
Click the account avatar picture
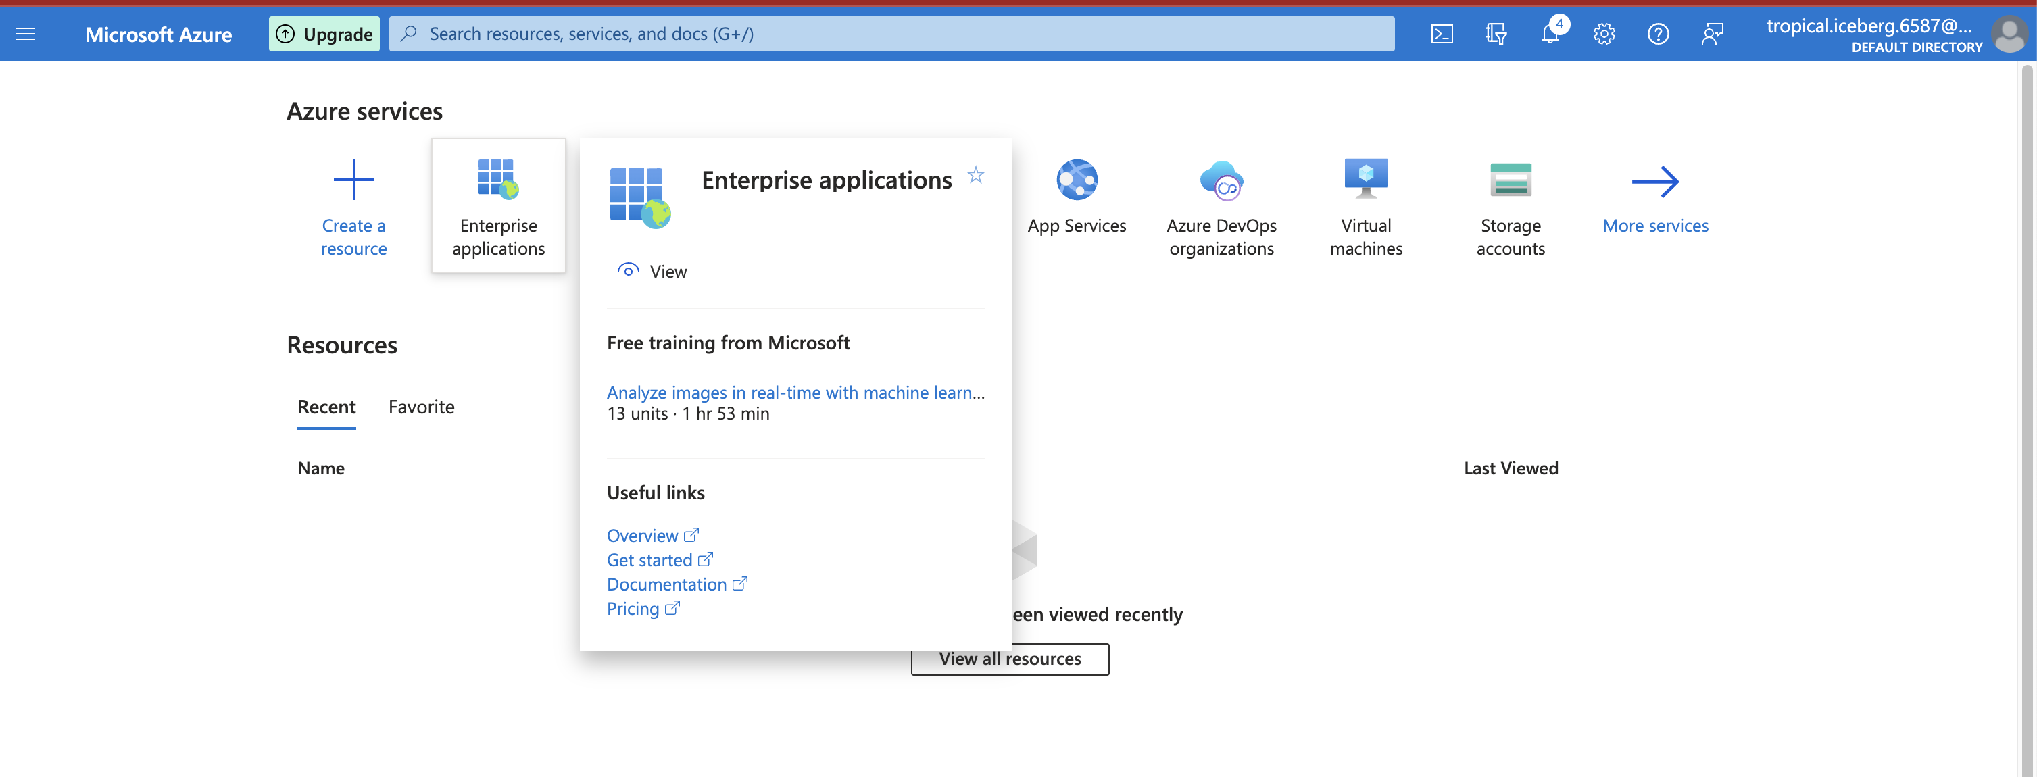pos(2009,34)
